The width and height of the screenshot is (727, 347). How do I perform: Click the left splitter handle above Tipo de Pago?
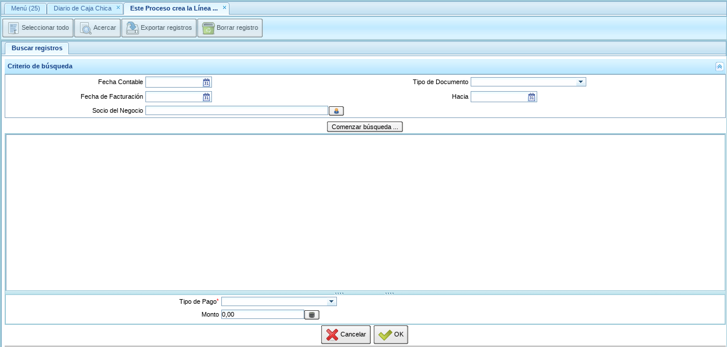click(x=339, y=293)
